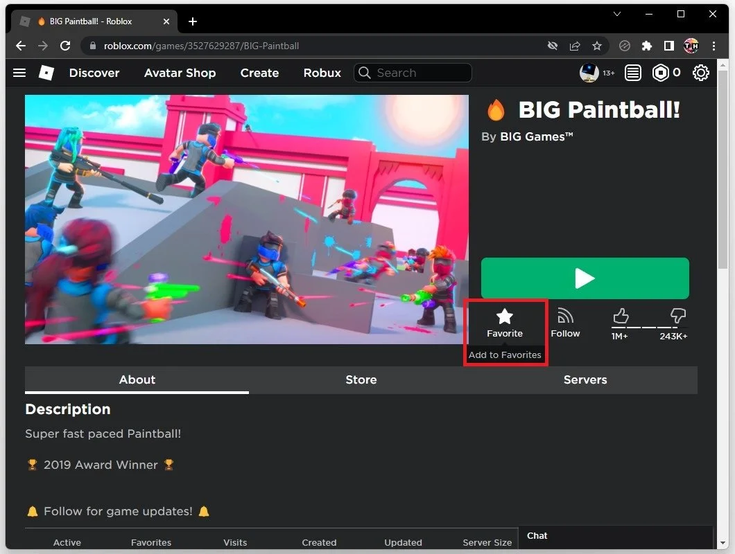The width and height of the screenshot is (735, 554).
Task: Bookmark this page with the star icon
Action: (x=597, y=46)
